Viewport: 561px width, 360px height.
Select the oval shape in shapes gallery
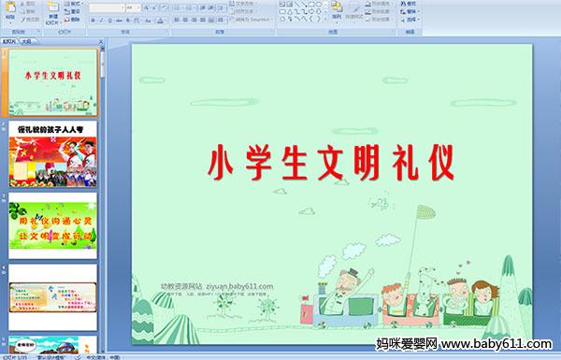pyautogui.click(x=319, y=5)
